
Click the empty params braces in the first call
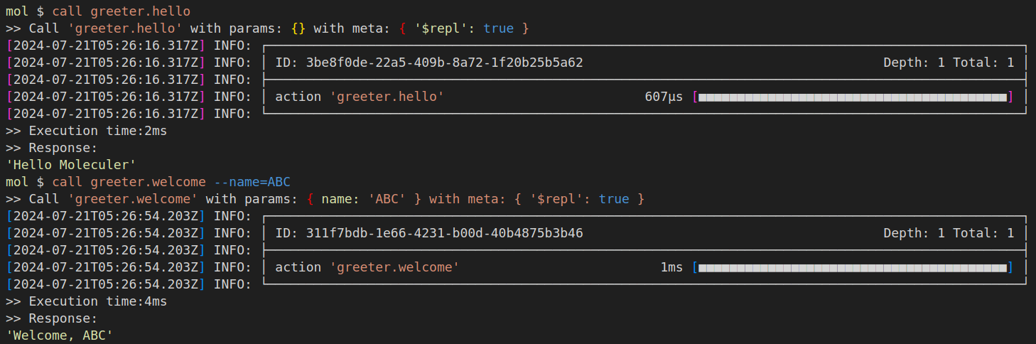[x=298, y=28]
